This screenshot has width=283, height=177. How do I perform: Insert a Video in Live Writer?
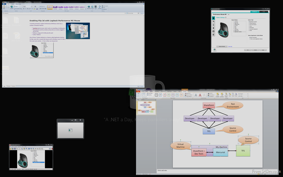(96, 7)
